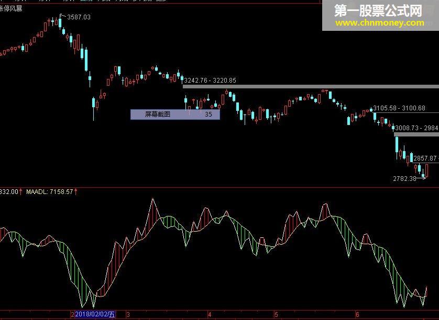Click the 3242.76 - 3220.85 gap label
This screenshot has height=320, width=439.
210,81
